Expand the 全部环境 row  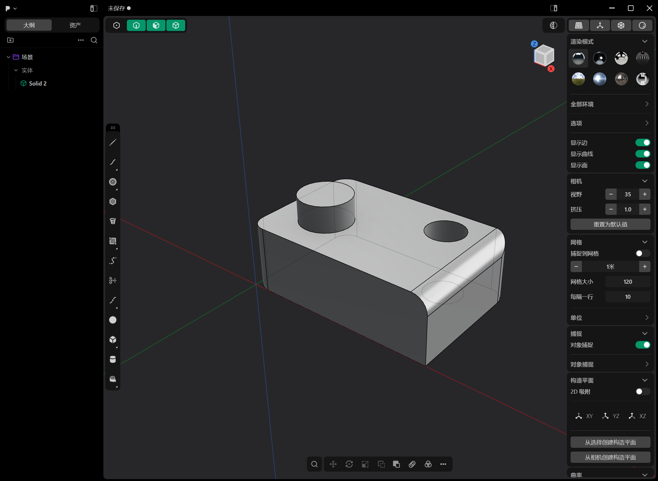pos(610,104)
